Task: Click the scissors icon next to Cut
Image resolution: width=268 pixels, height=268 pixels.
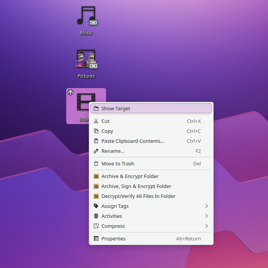Action: 96,121
